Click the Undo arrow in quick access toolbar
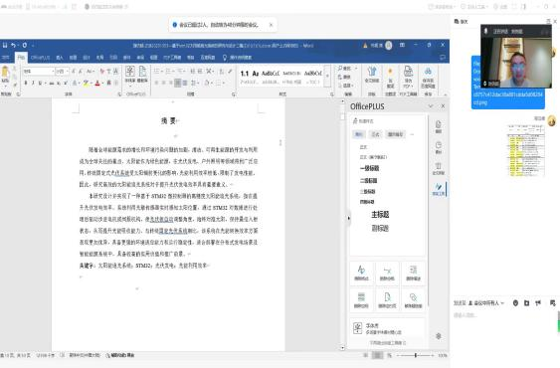The height and width of the screenshot is (368, 560). [x=13, y=46]
